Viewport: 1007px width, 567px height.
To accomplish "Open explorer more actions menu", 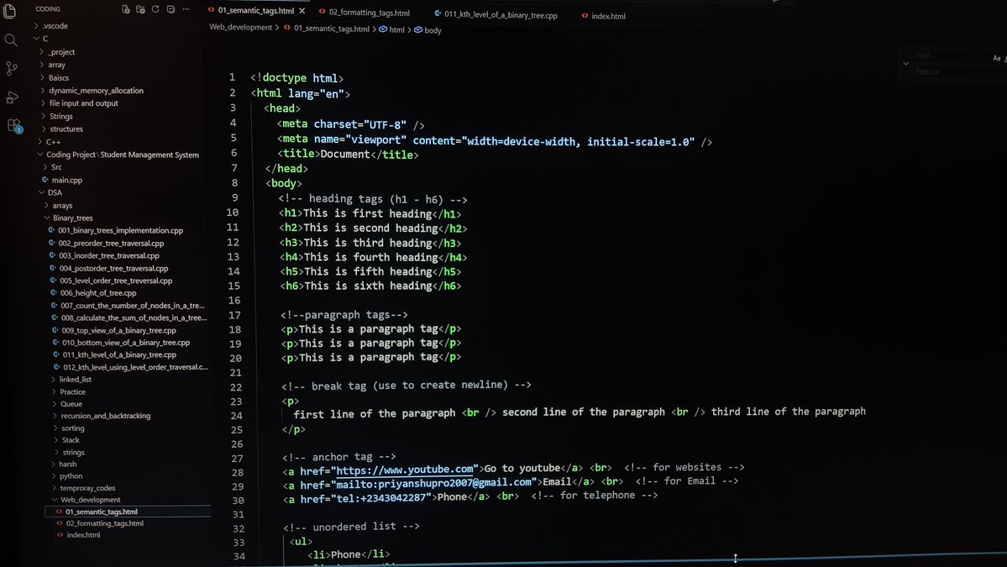I will (x=186, y=9).
